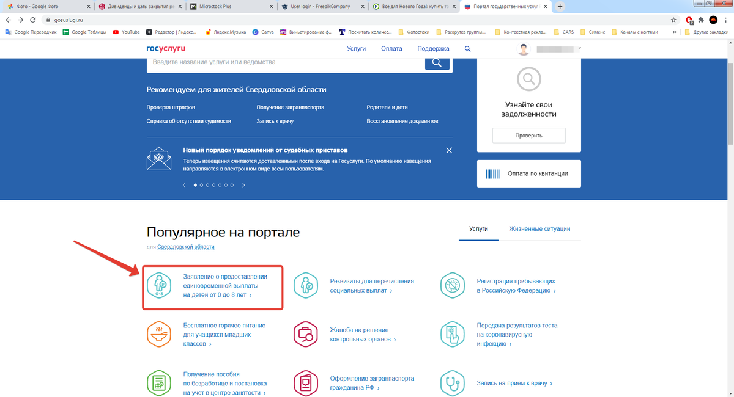Image resolution: width=734 pixels, height=397 pixels.
Task: Open doctor appointment via stethoscope icon
Action: (453, 383)
